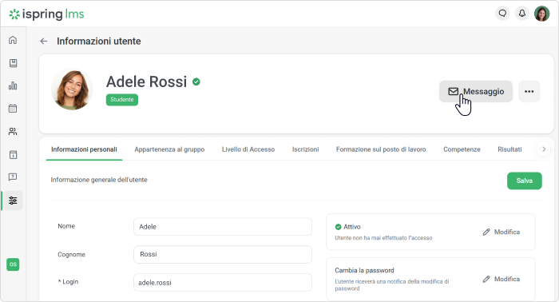Open the notifications bell icon
559x302 pixels.
522,14
